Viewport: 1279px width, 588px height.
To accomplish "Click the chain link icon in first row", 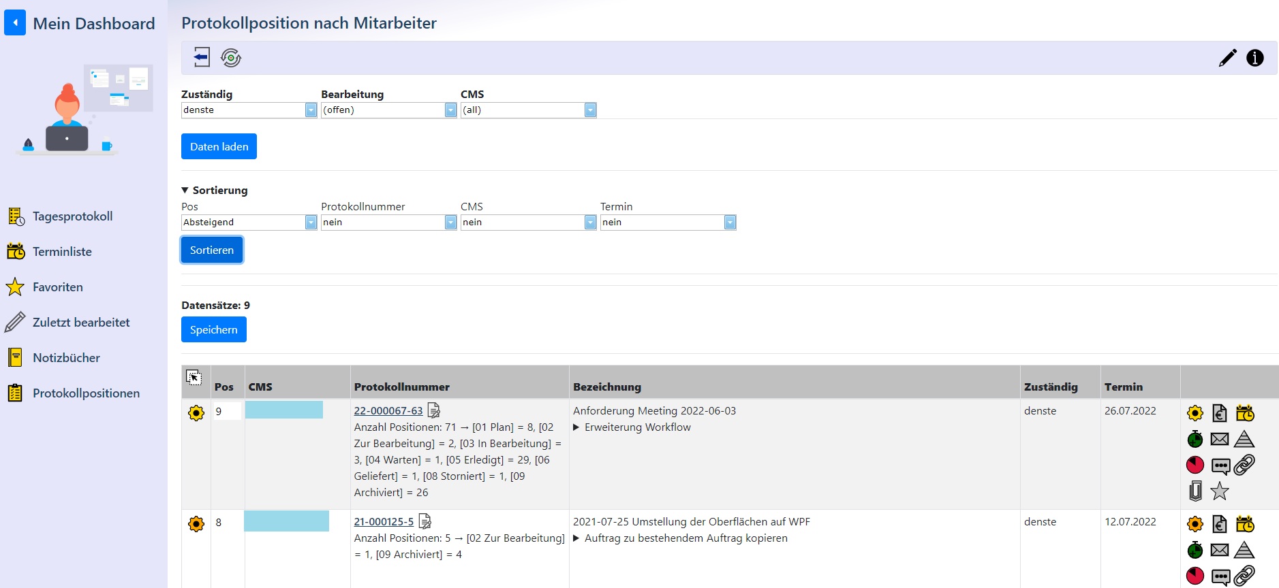I will 1244,465.
